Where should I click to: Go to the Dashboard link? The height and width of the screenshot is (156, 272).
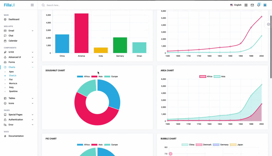tap(14, 19)
